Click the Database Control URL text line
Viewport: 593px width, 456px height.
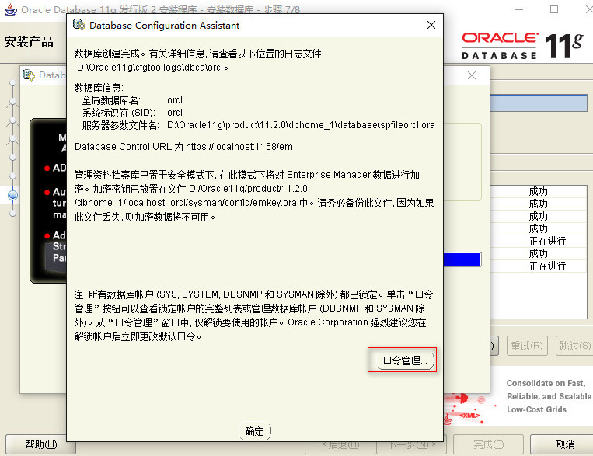click(x=184, y=146)
